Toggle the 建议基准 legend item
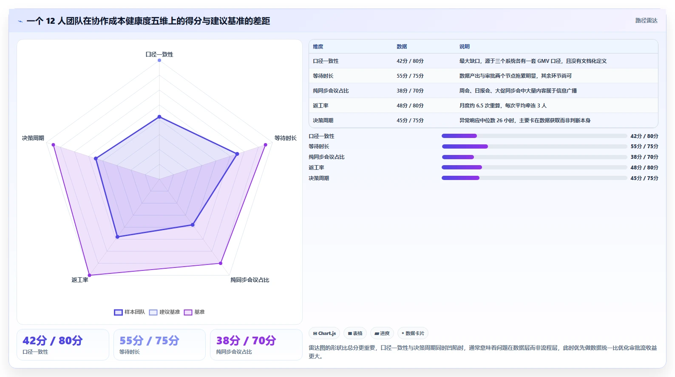 [x=164, y=312]
